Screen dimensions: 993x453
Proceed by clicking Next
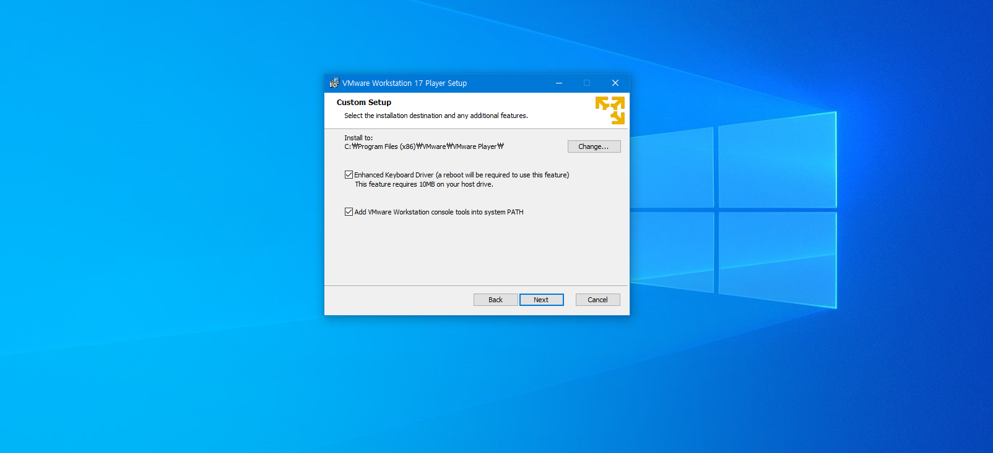[x=541, y=300]
